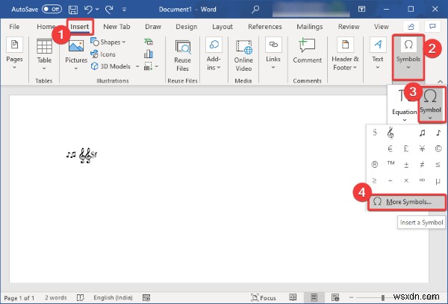Screen dimensions: 448x304
Task: Open the 3D Models button
Action: 111,66
